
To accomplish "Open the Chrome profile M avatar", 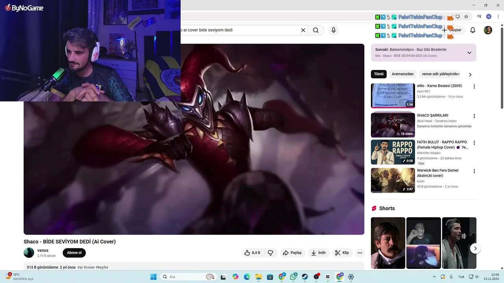I will [489, 17].
